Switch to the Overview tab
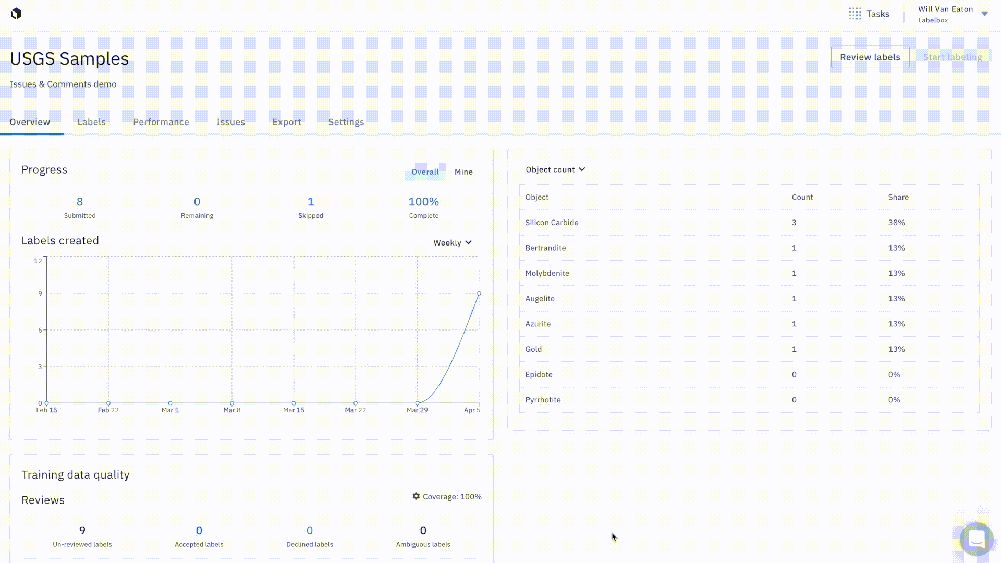This screenshot has width=1001, height=563. coord(30,122)
